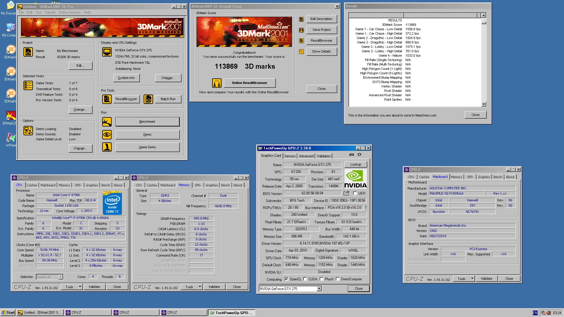
Task: Toggle the OpenCL checkbox in GPU-Z
Action: click(286, 279)
